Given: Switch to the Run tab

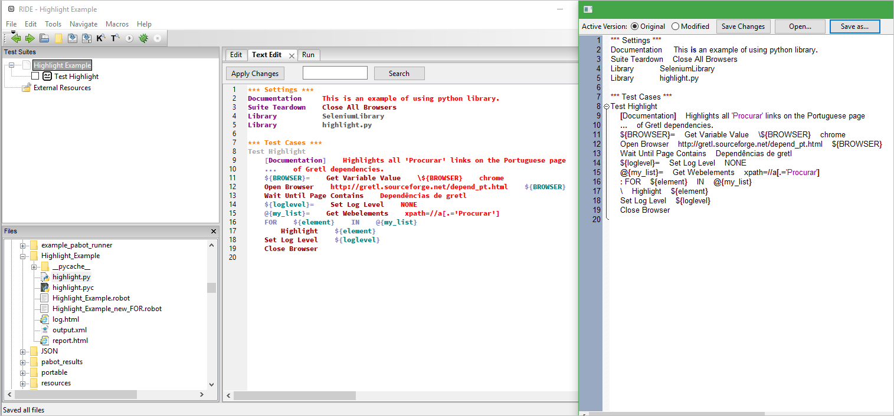Looking at the screenshot, I should (x=309, y=54).
